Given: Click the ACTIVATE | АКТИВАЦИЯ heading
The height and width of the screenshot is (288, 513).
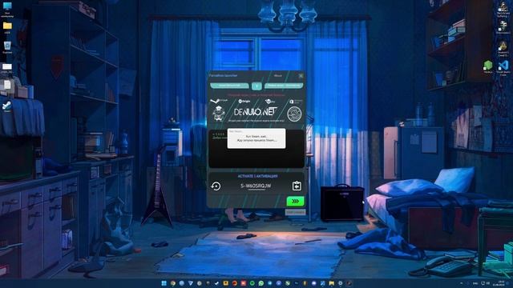Looking at the screenshot, I should pos(257,176).
